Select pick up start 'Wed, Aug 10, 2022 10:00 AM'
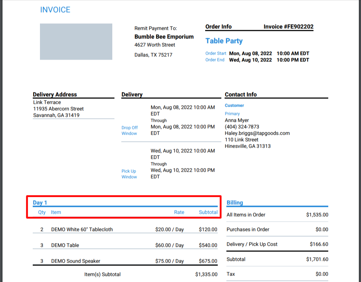Image resolution: width=361 pixels, height=282 pixels. pos(183,151)
